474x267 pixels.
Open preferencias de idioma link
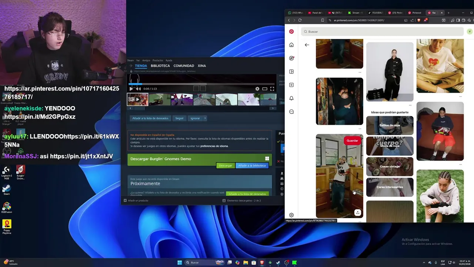214,146
